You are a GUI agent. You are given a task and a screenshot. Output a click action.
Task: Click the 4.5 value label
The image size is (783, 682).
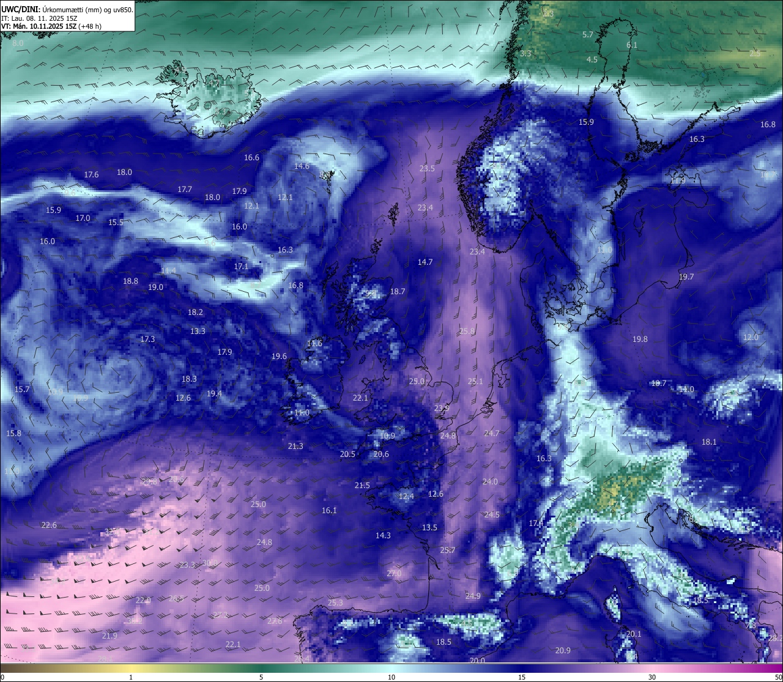(592, 59)
